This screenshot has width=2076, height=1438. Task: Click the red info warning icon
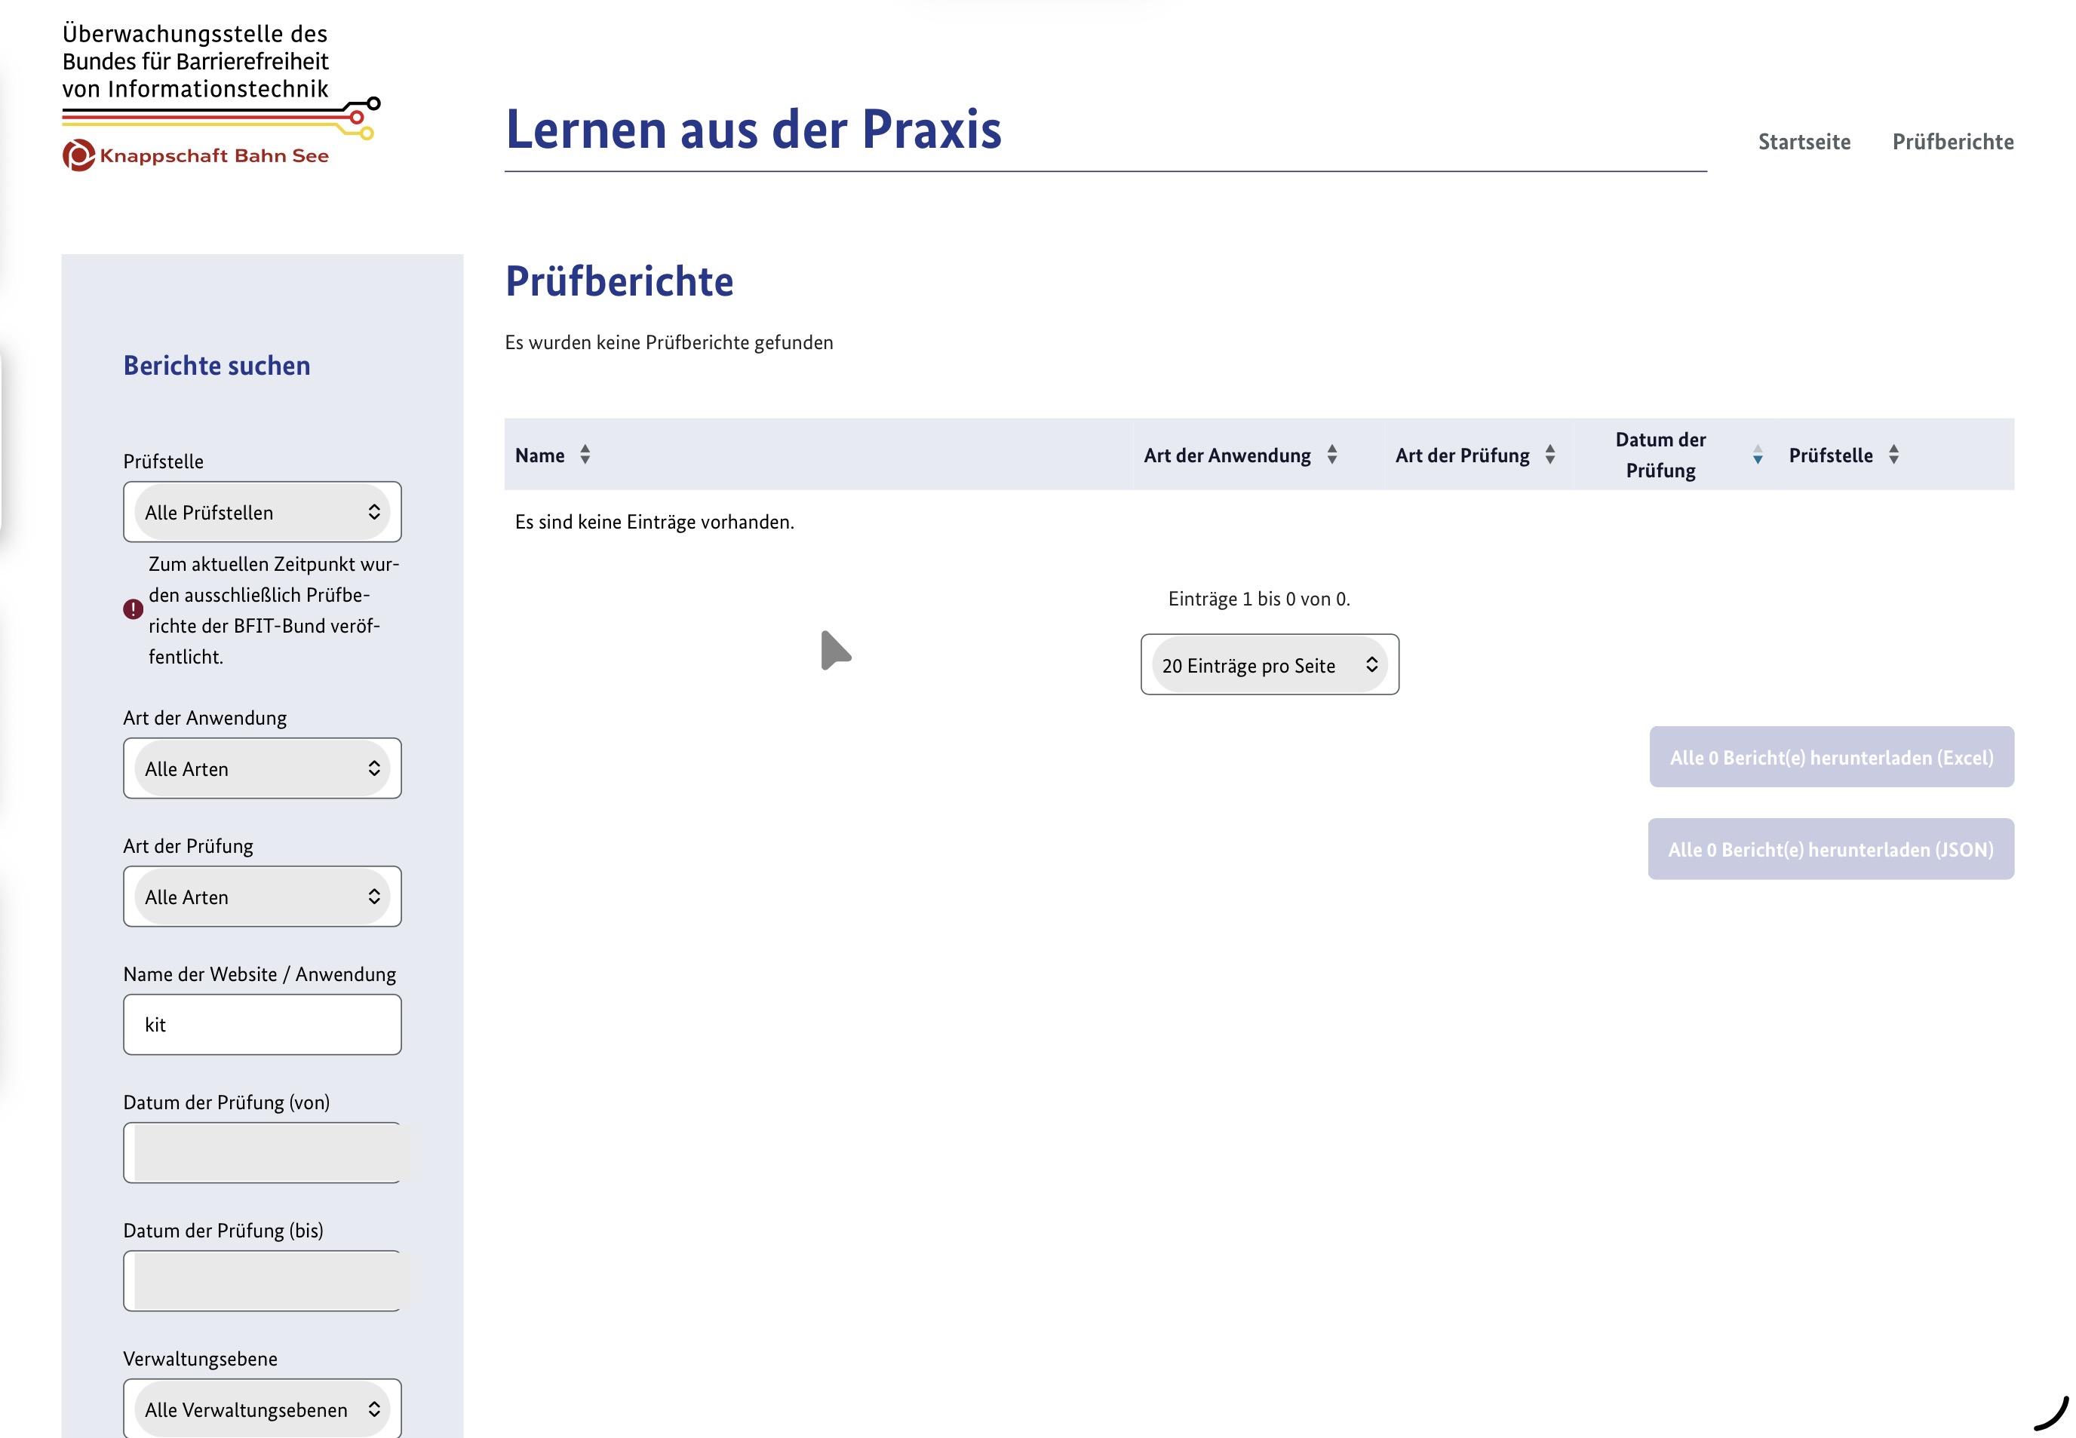(134, 610)
